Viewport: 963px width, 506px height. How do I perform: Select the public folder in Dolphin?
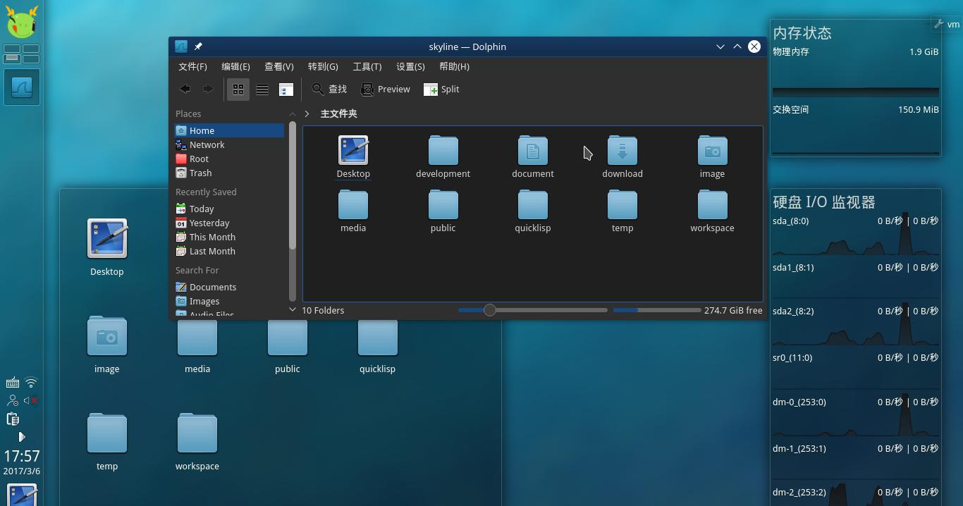pos(443,211)
